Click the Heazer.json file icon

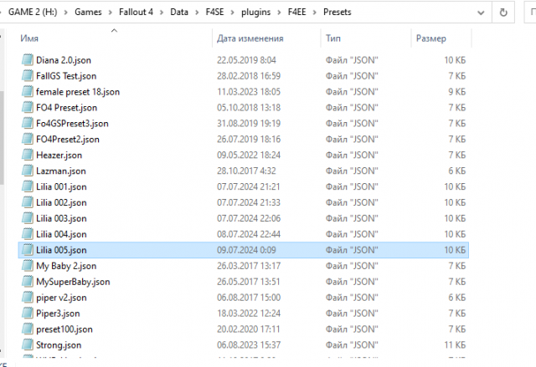pos(28,155)
